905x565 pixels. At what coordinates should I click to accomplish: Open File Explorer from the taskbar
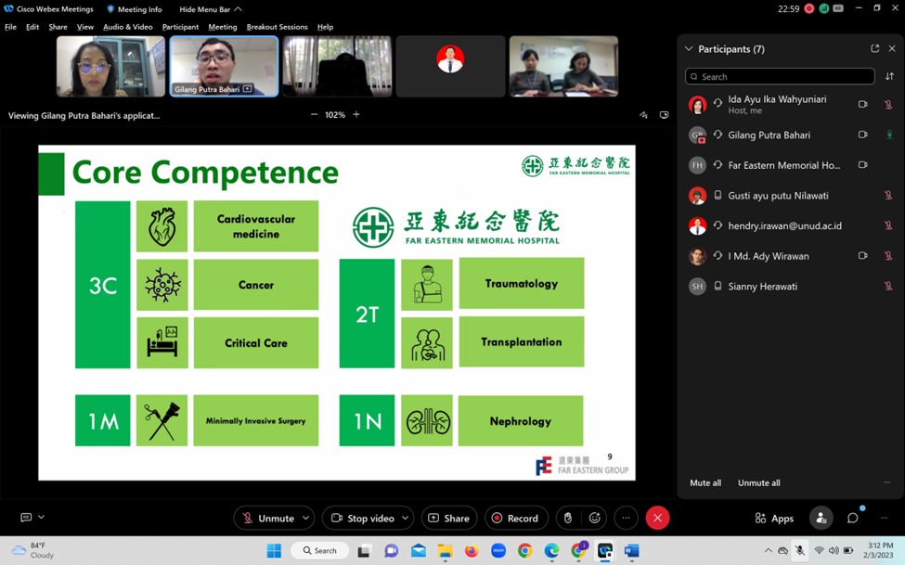click(x=445, y=550)
